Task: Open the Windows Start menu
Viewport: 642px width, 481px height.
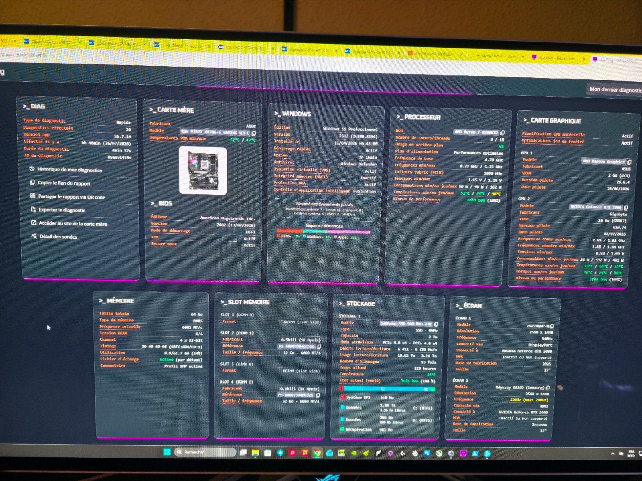Action: pos(167,452)
